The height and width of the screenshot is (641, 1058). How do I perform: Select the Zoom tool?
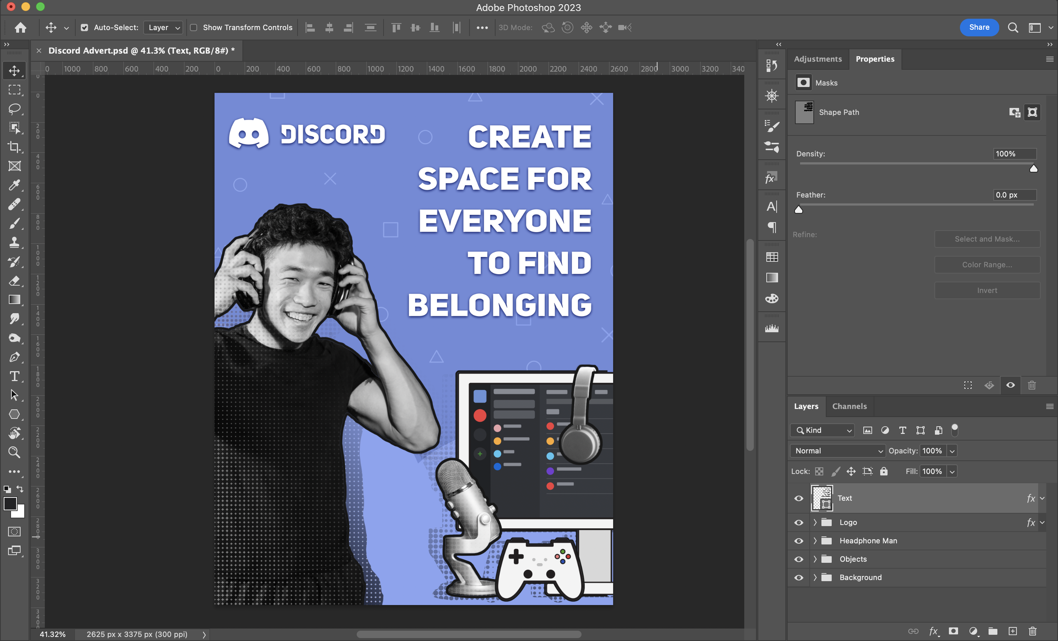[x=15, y=452]
